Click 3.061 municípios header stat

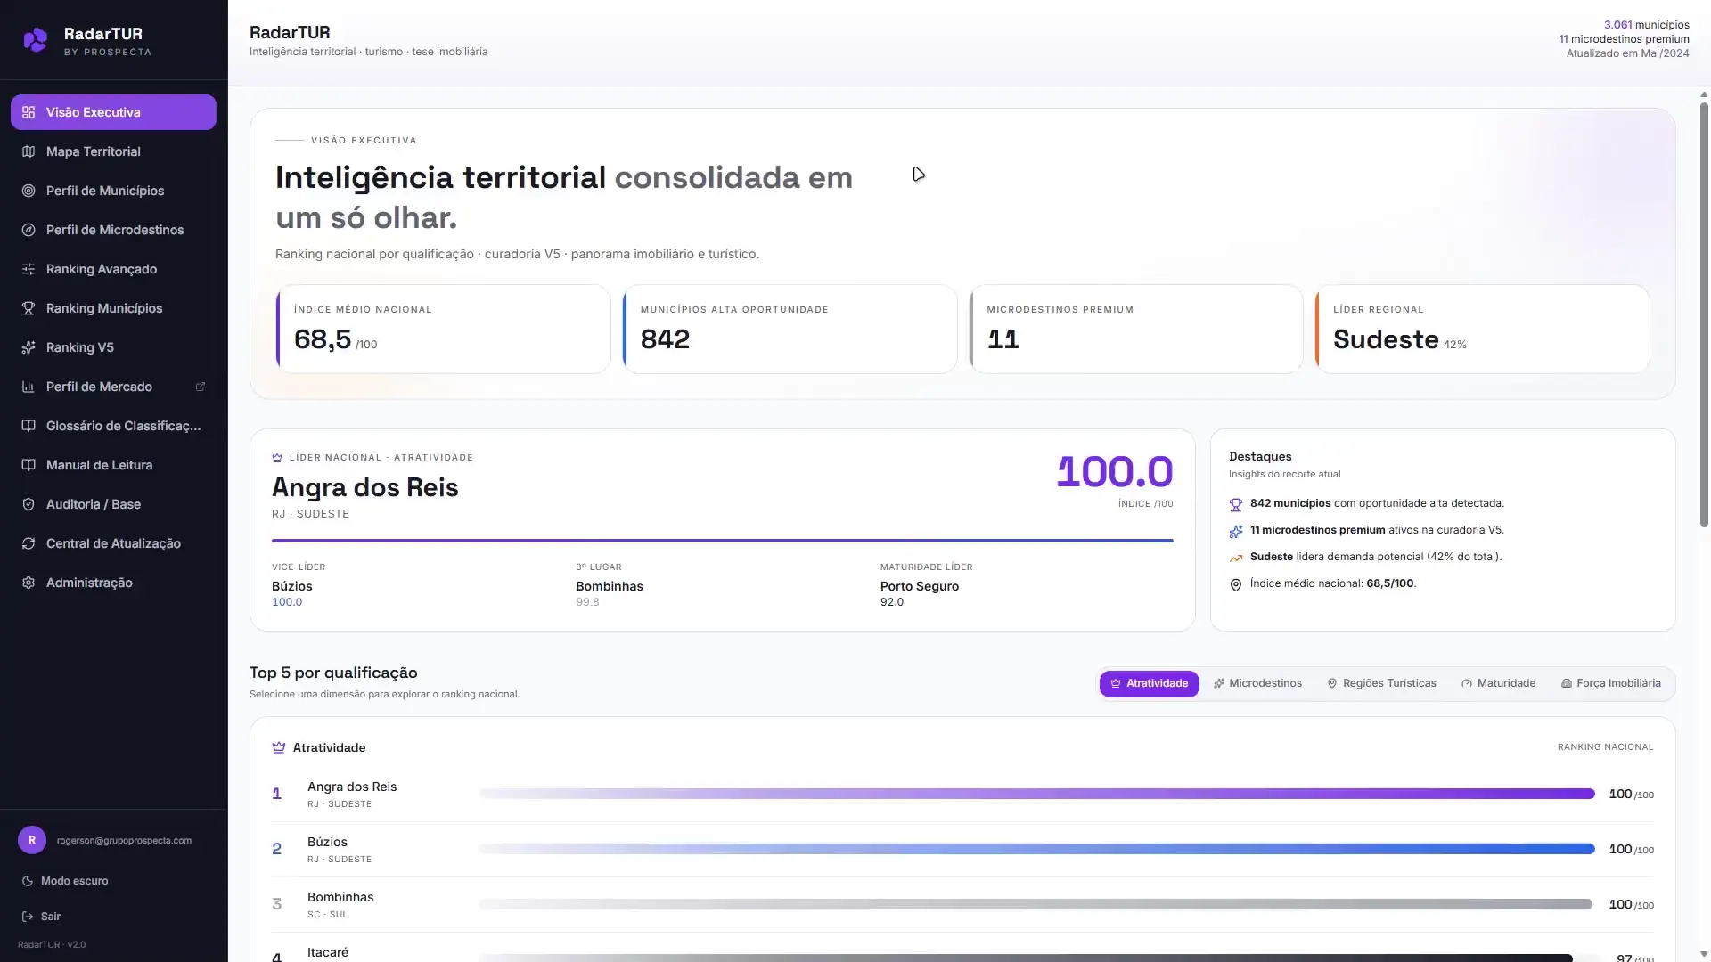click(1646, 25)
